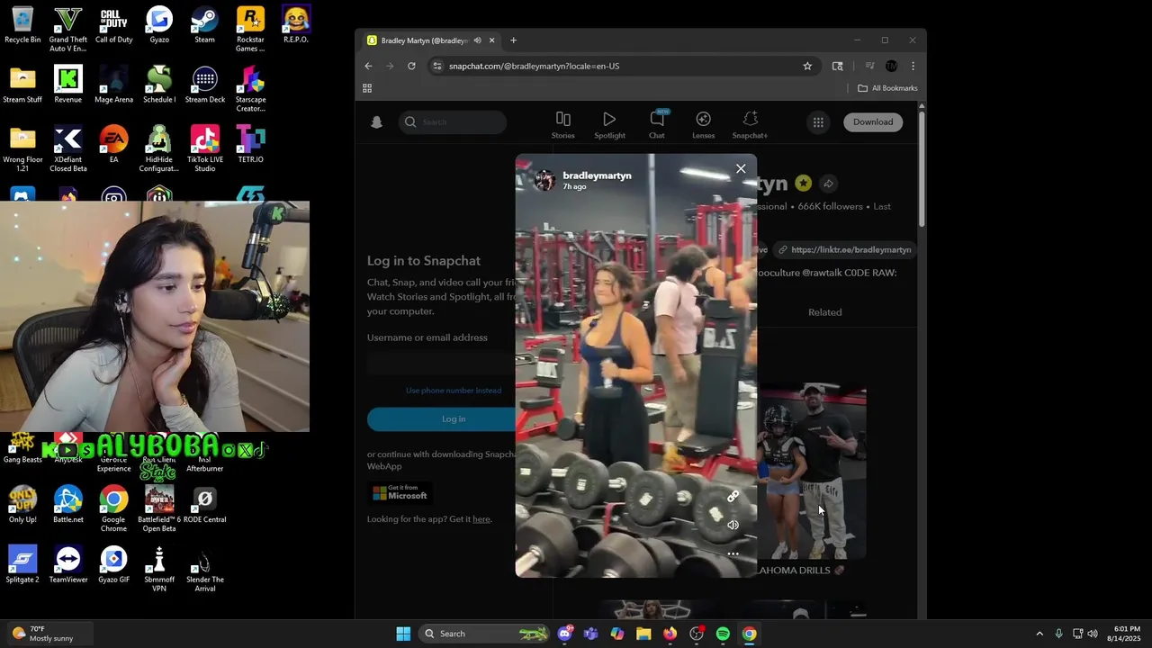Open the Stories tab in Snapchat

[x=563, y=125]
